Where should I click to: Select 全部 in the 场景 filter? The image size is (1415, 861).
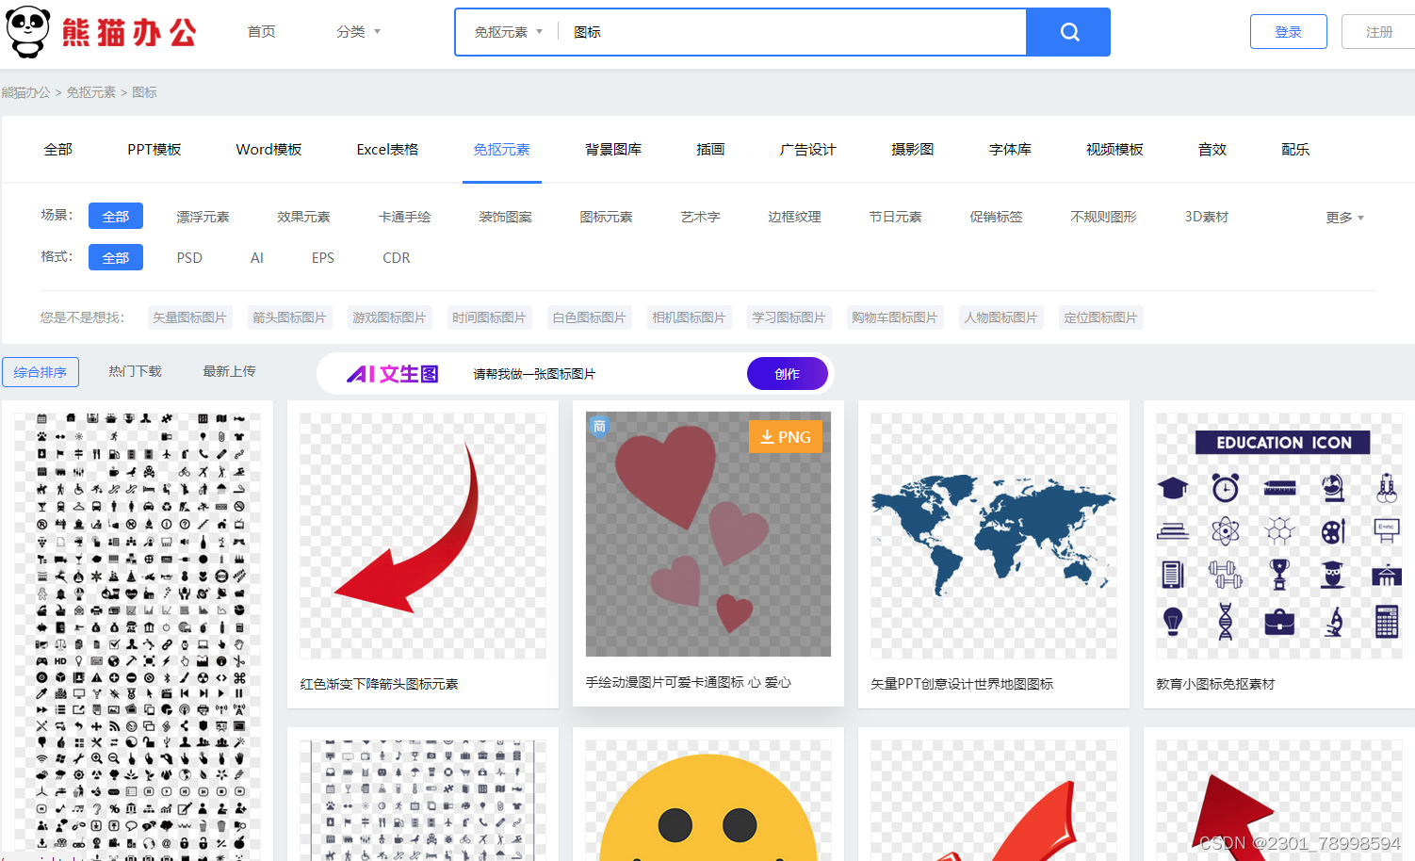[116, 216]
